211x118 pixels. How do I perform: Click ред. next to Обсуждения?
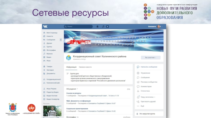(128, 89)
